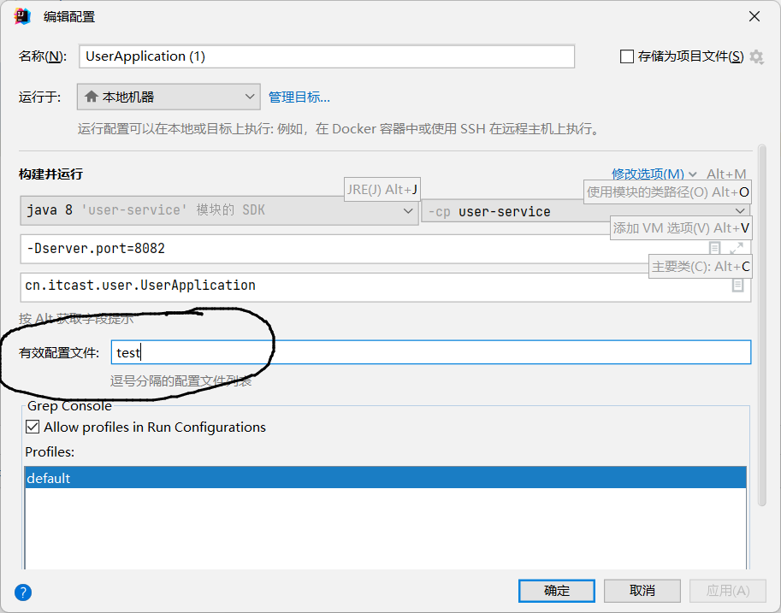Open the 管理目标 link
The width and height of the screenshot is (781, 613).
(x=299, y=97)
